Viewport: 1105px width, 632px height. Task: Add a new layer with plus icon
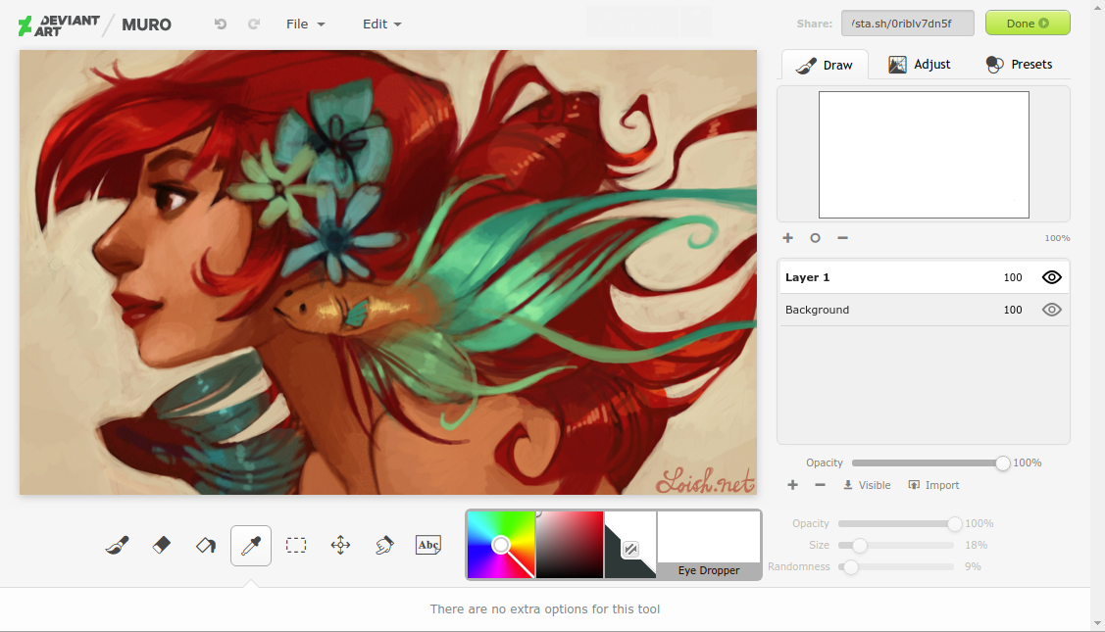(793, 485)
